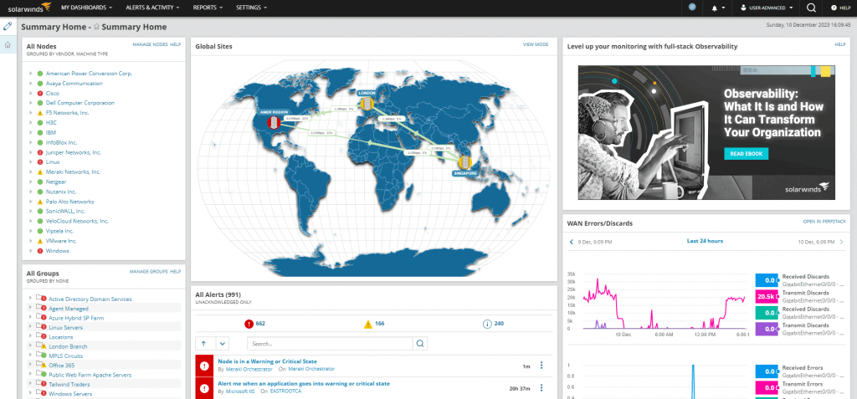Click the EASTROOTCA alert object link
Screen dimensions: 857x399
(x=285, y=391)
